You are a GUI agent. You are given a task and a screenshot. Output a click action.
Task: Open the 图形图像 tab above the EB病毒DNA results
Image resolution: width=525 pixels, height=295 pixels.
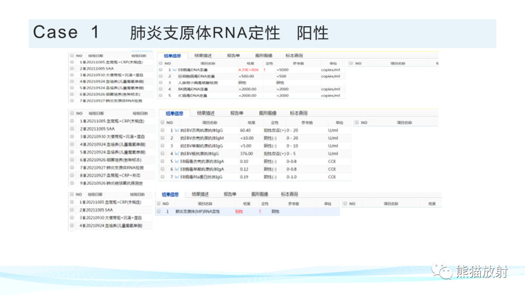click(x=264, y=55)
